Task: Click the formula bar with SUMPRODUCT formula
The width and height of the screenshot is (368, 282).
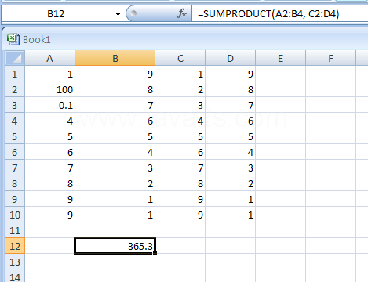Action: [x=280, y=13]
